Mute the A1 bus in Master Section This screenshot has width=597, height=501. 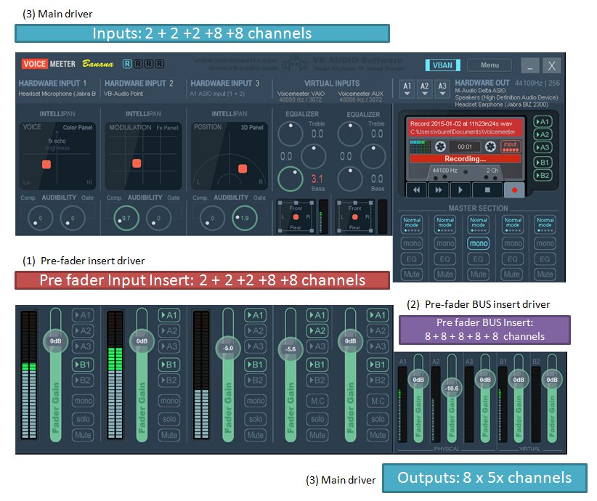point(412,274)
